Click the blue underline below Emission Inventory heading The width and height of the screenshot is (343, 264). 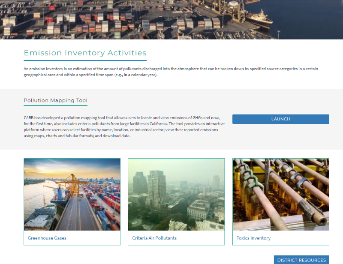85,60
